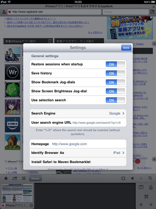156x209 pixels.
Task: Close the iPhoneアプリ tab thumbnail
Action: coord(31,205)
